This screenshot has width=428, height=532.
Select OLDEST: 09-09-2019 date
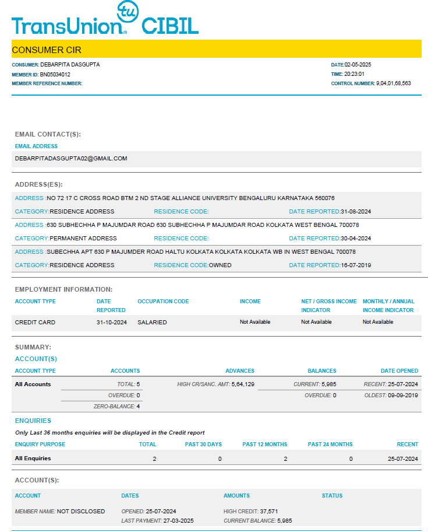pos(391,395)
